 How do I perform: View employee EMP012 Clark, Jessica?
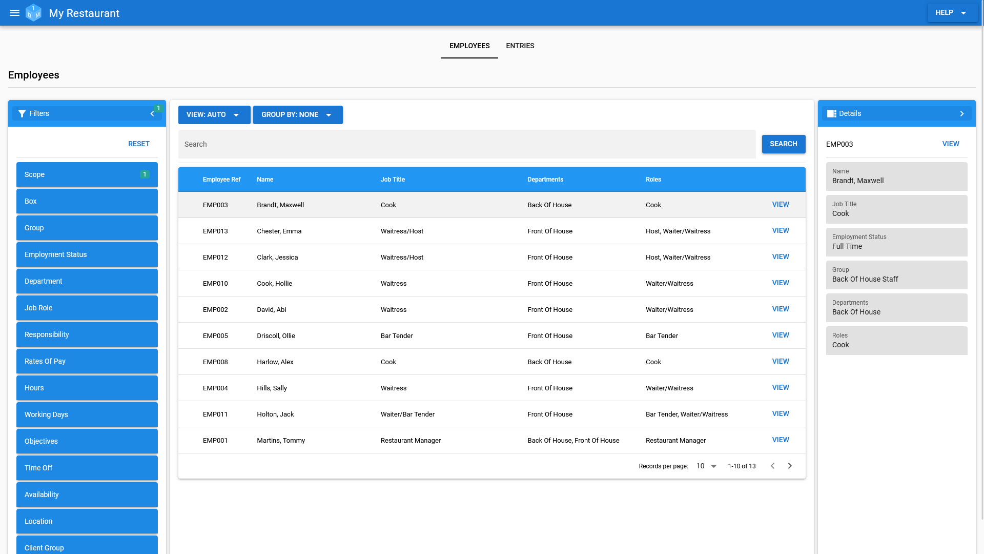coord(781,256)
